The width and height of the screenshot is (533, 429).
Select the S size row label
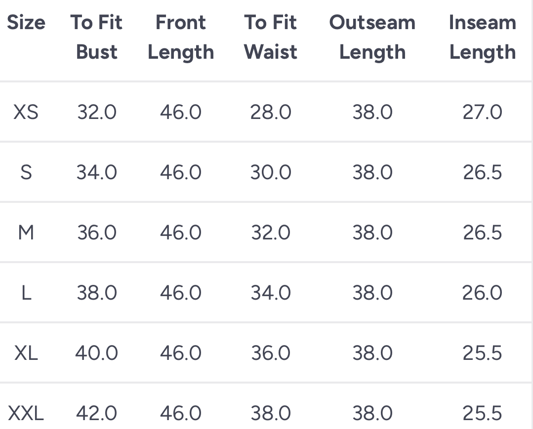pyautogui.click(x=26, y=173)
